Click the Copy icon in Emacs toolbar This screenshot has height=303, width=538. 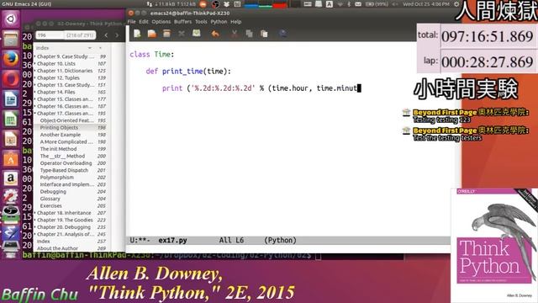coord(250,34)
